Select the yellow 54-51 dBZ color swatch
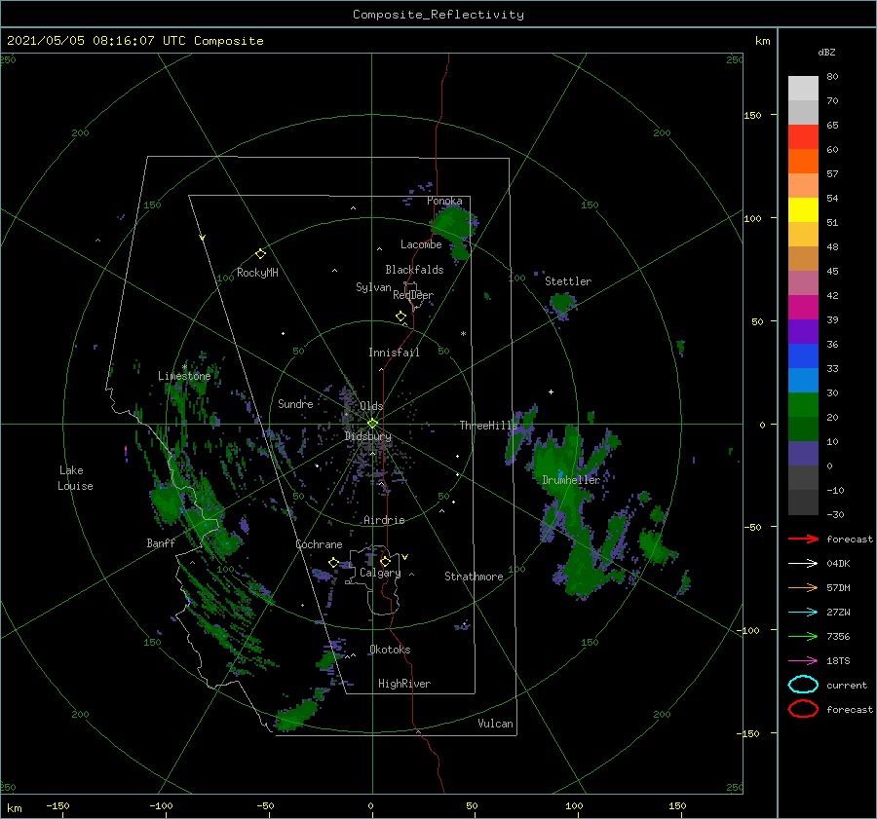The width and height of the screenshot is (877, 819). click(803, 210)
